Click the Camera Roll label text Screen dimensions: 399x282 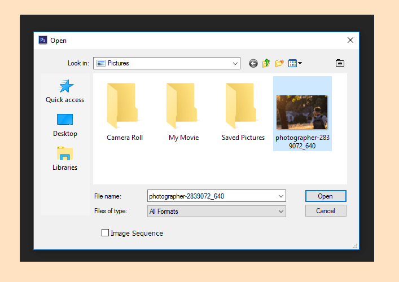pos(125,138)
